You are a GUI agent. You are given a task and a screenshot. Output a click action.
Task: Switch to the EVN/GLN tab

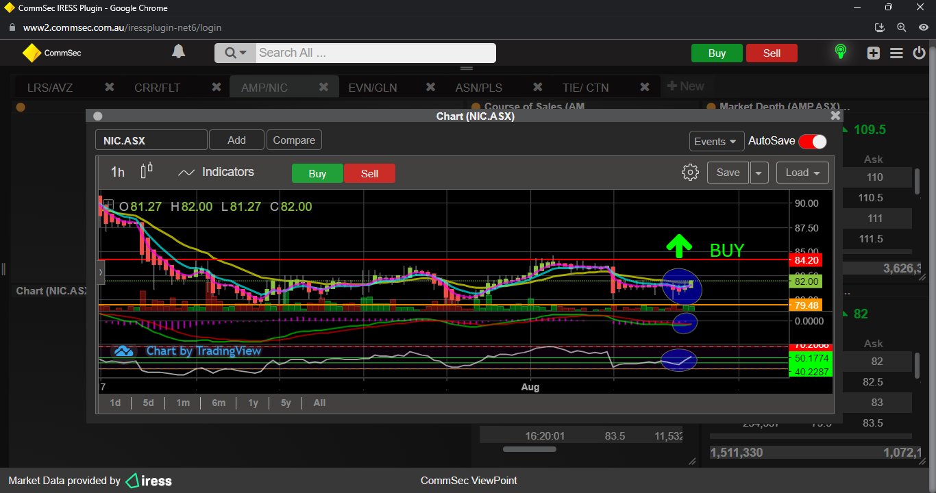click(372, 88)
